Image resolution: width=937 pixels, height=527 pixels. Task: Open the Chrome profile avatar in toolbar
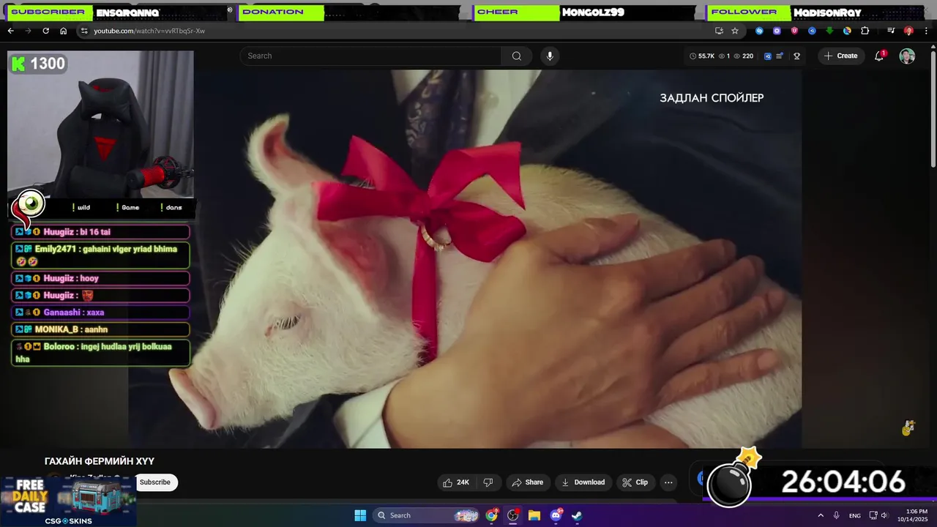[x=908, y=31]
